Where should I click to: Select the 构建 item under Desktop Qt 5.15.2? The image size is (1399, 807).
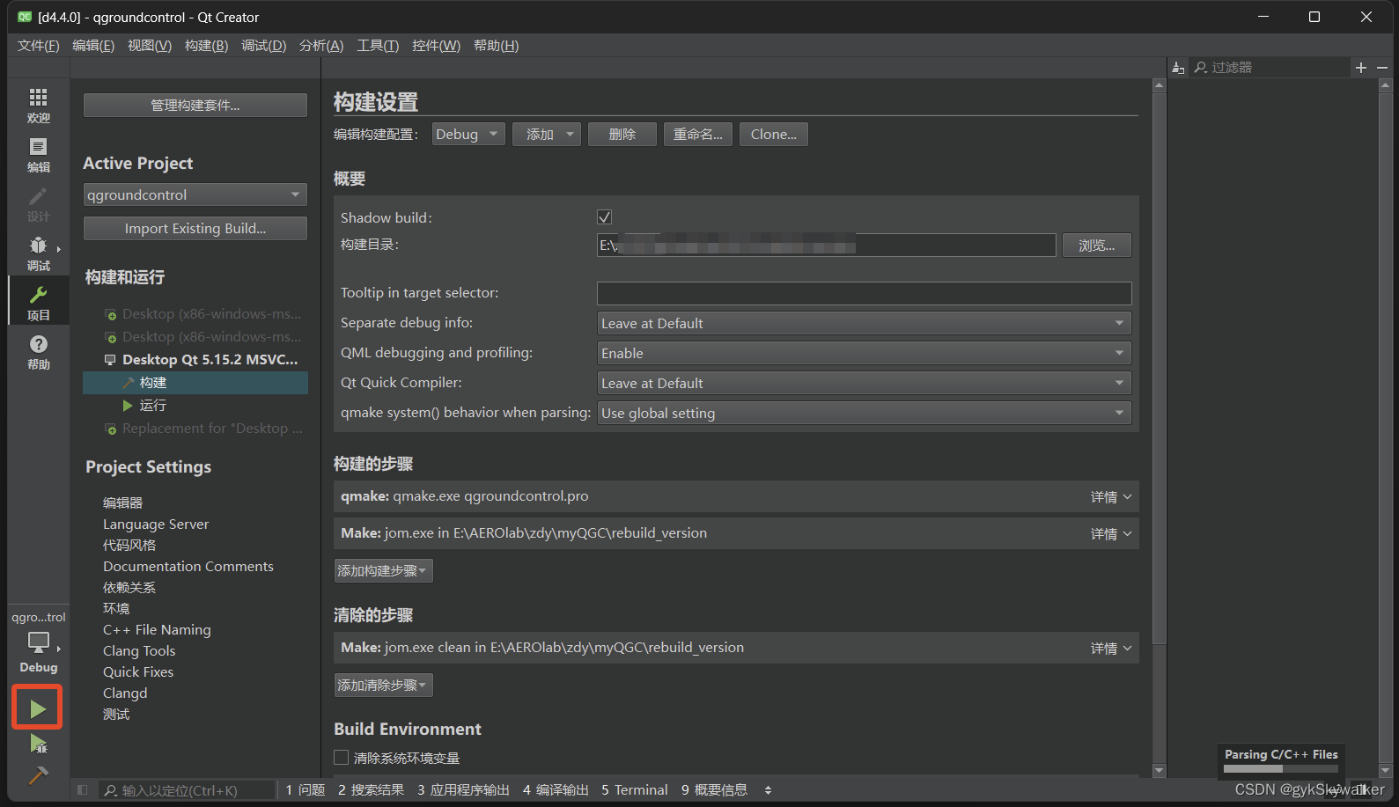click(x=195, y=383)
